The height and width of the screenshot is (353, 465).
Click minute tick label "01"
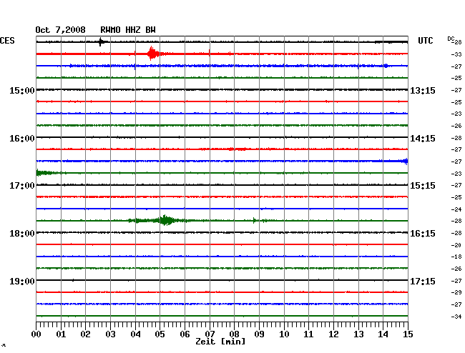tap(61, 334)
